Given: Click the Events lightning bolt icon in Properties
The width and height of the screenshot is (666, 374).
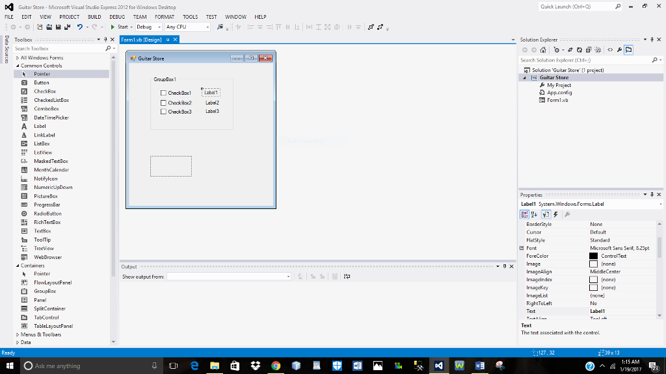Looking at the screenshot, I should tap(555, 214).
